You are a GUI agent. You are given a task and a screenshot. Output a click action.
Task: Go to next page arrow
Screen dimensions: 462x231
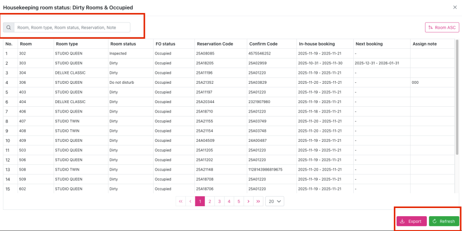(x=249, y=201)
